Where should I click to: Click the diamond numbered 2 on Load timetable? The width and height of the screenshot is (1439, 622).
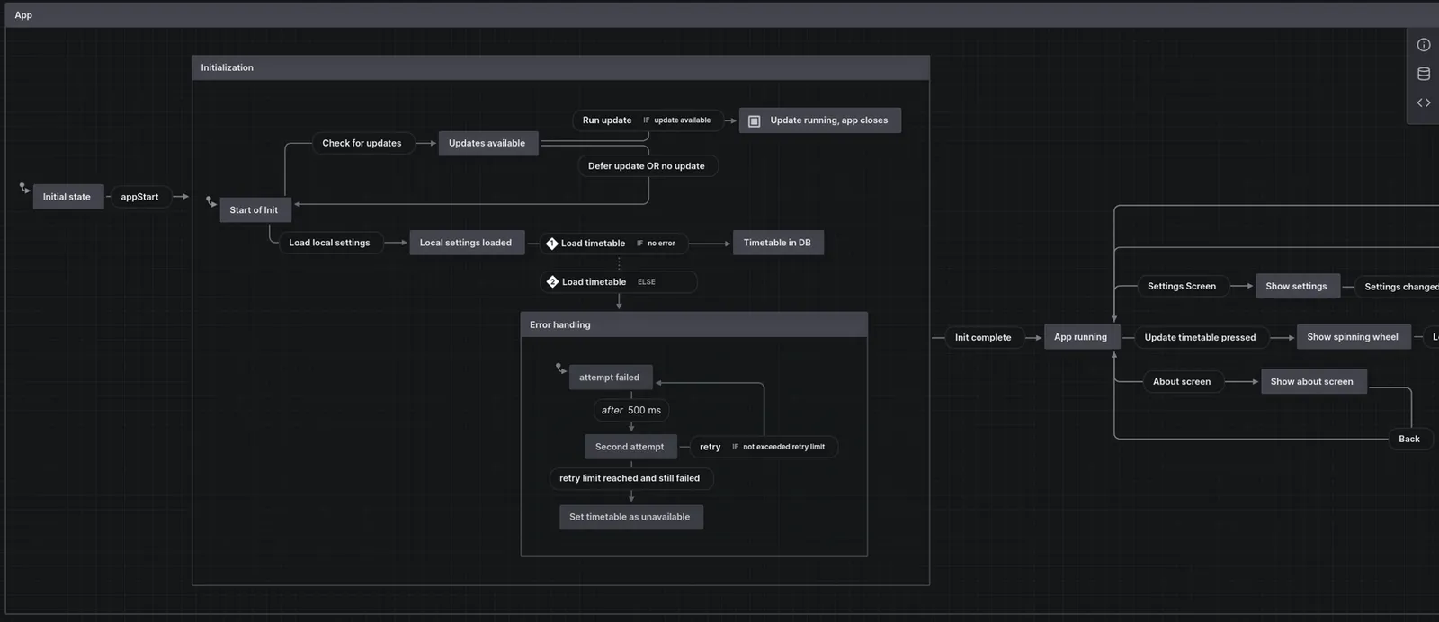point(553,282)
